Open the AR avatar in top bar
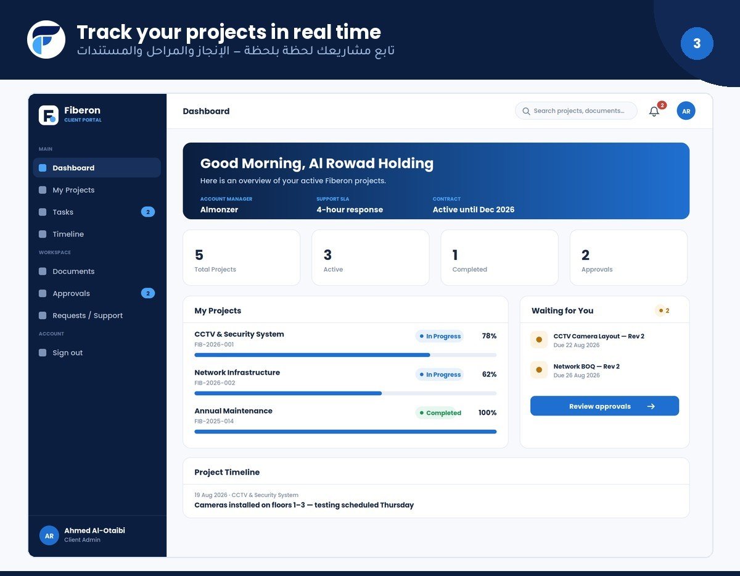The image size is (740, 576). tap(686, 111)
